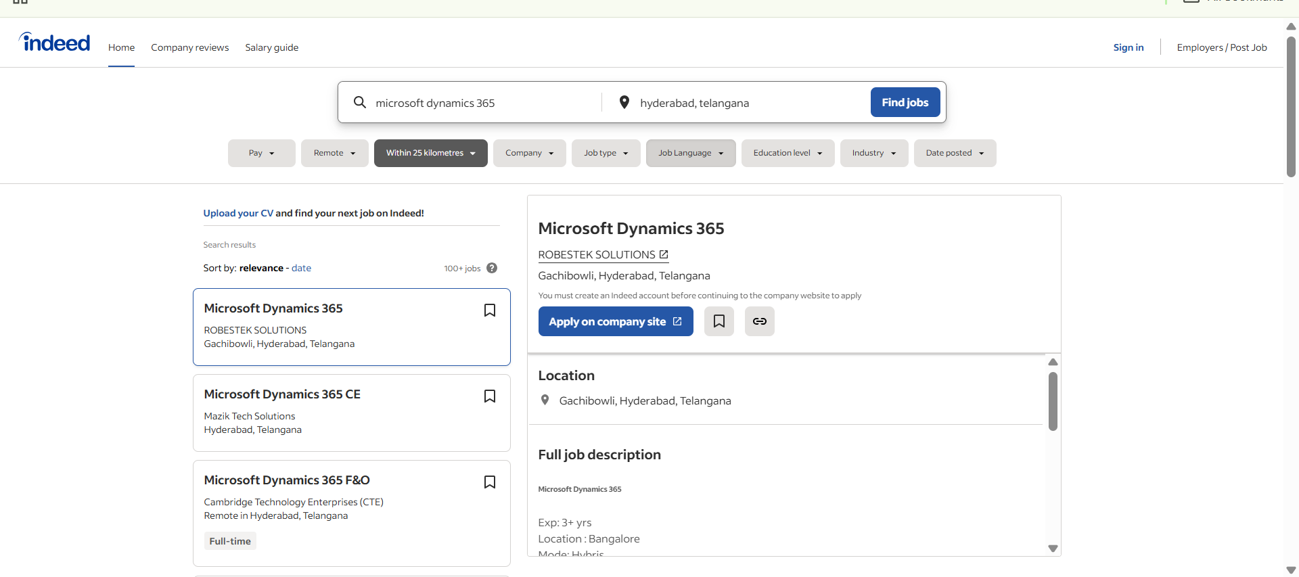Open the Salary guide tab
The image size is (1299, 577).
272,47
